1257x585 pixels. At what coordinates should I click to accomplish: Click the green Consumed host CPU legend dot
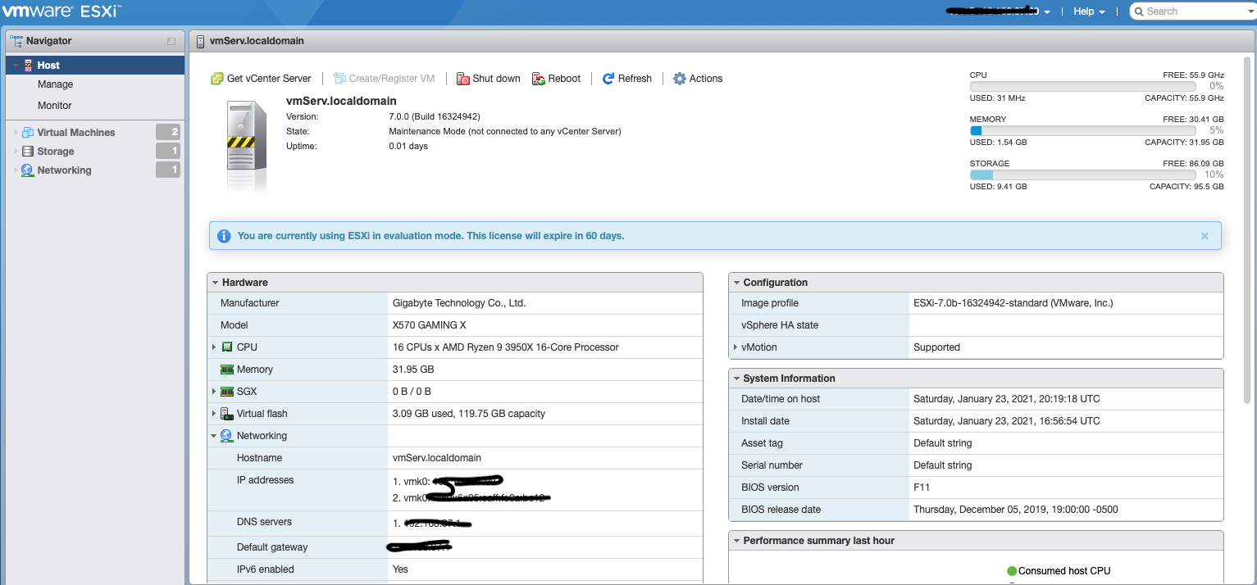1012,571
